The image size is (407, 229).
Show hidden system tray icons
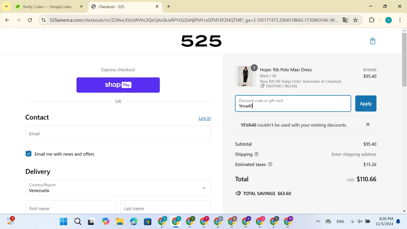pos(318,222)
